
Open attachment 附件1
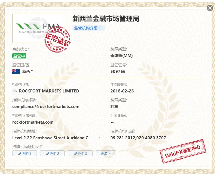(x=25, y=153)
